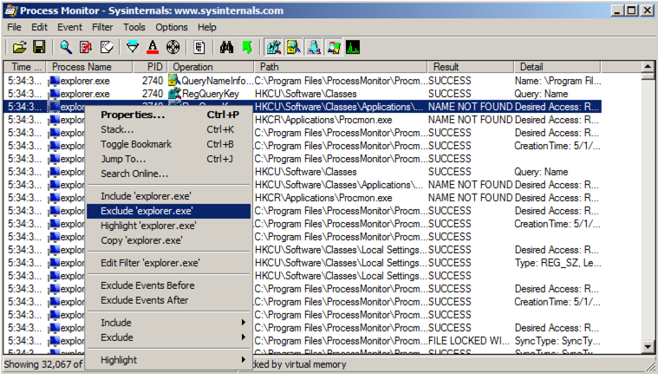Toggle Show File System Activity icon
This screenshot has width=658, height=374.
click(x=294, y=47)
